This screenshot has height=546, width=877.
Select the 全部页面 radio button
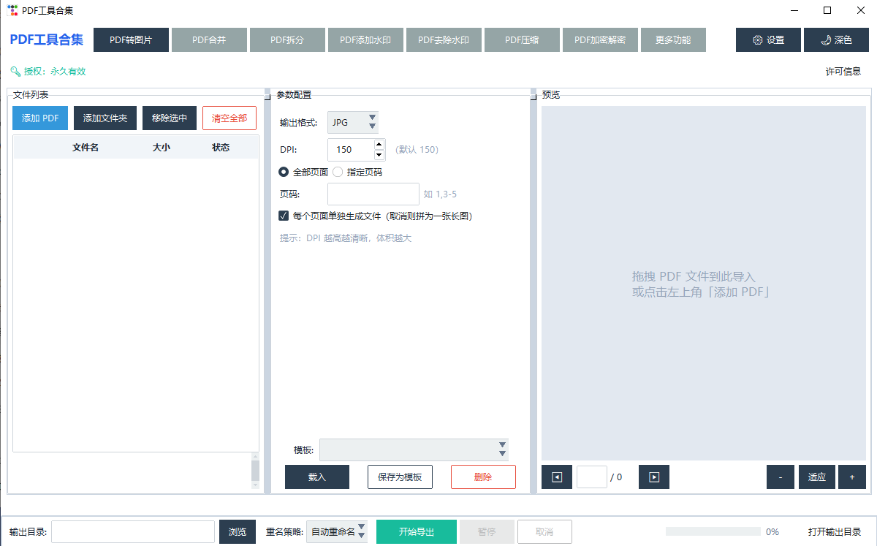point(284,172)
